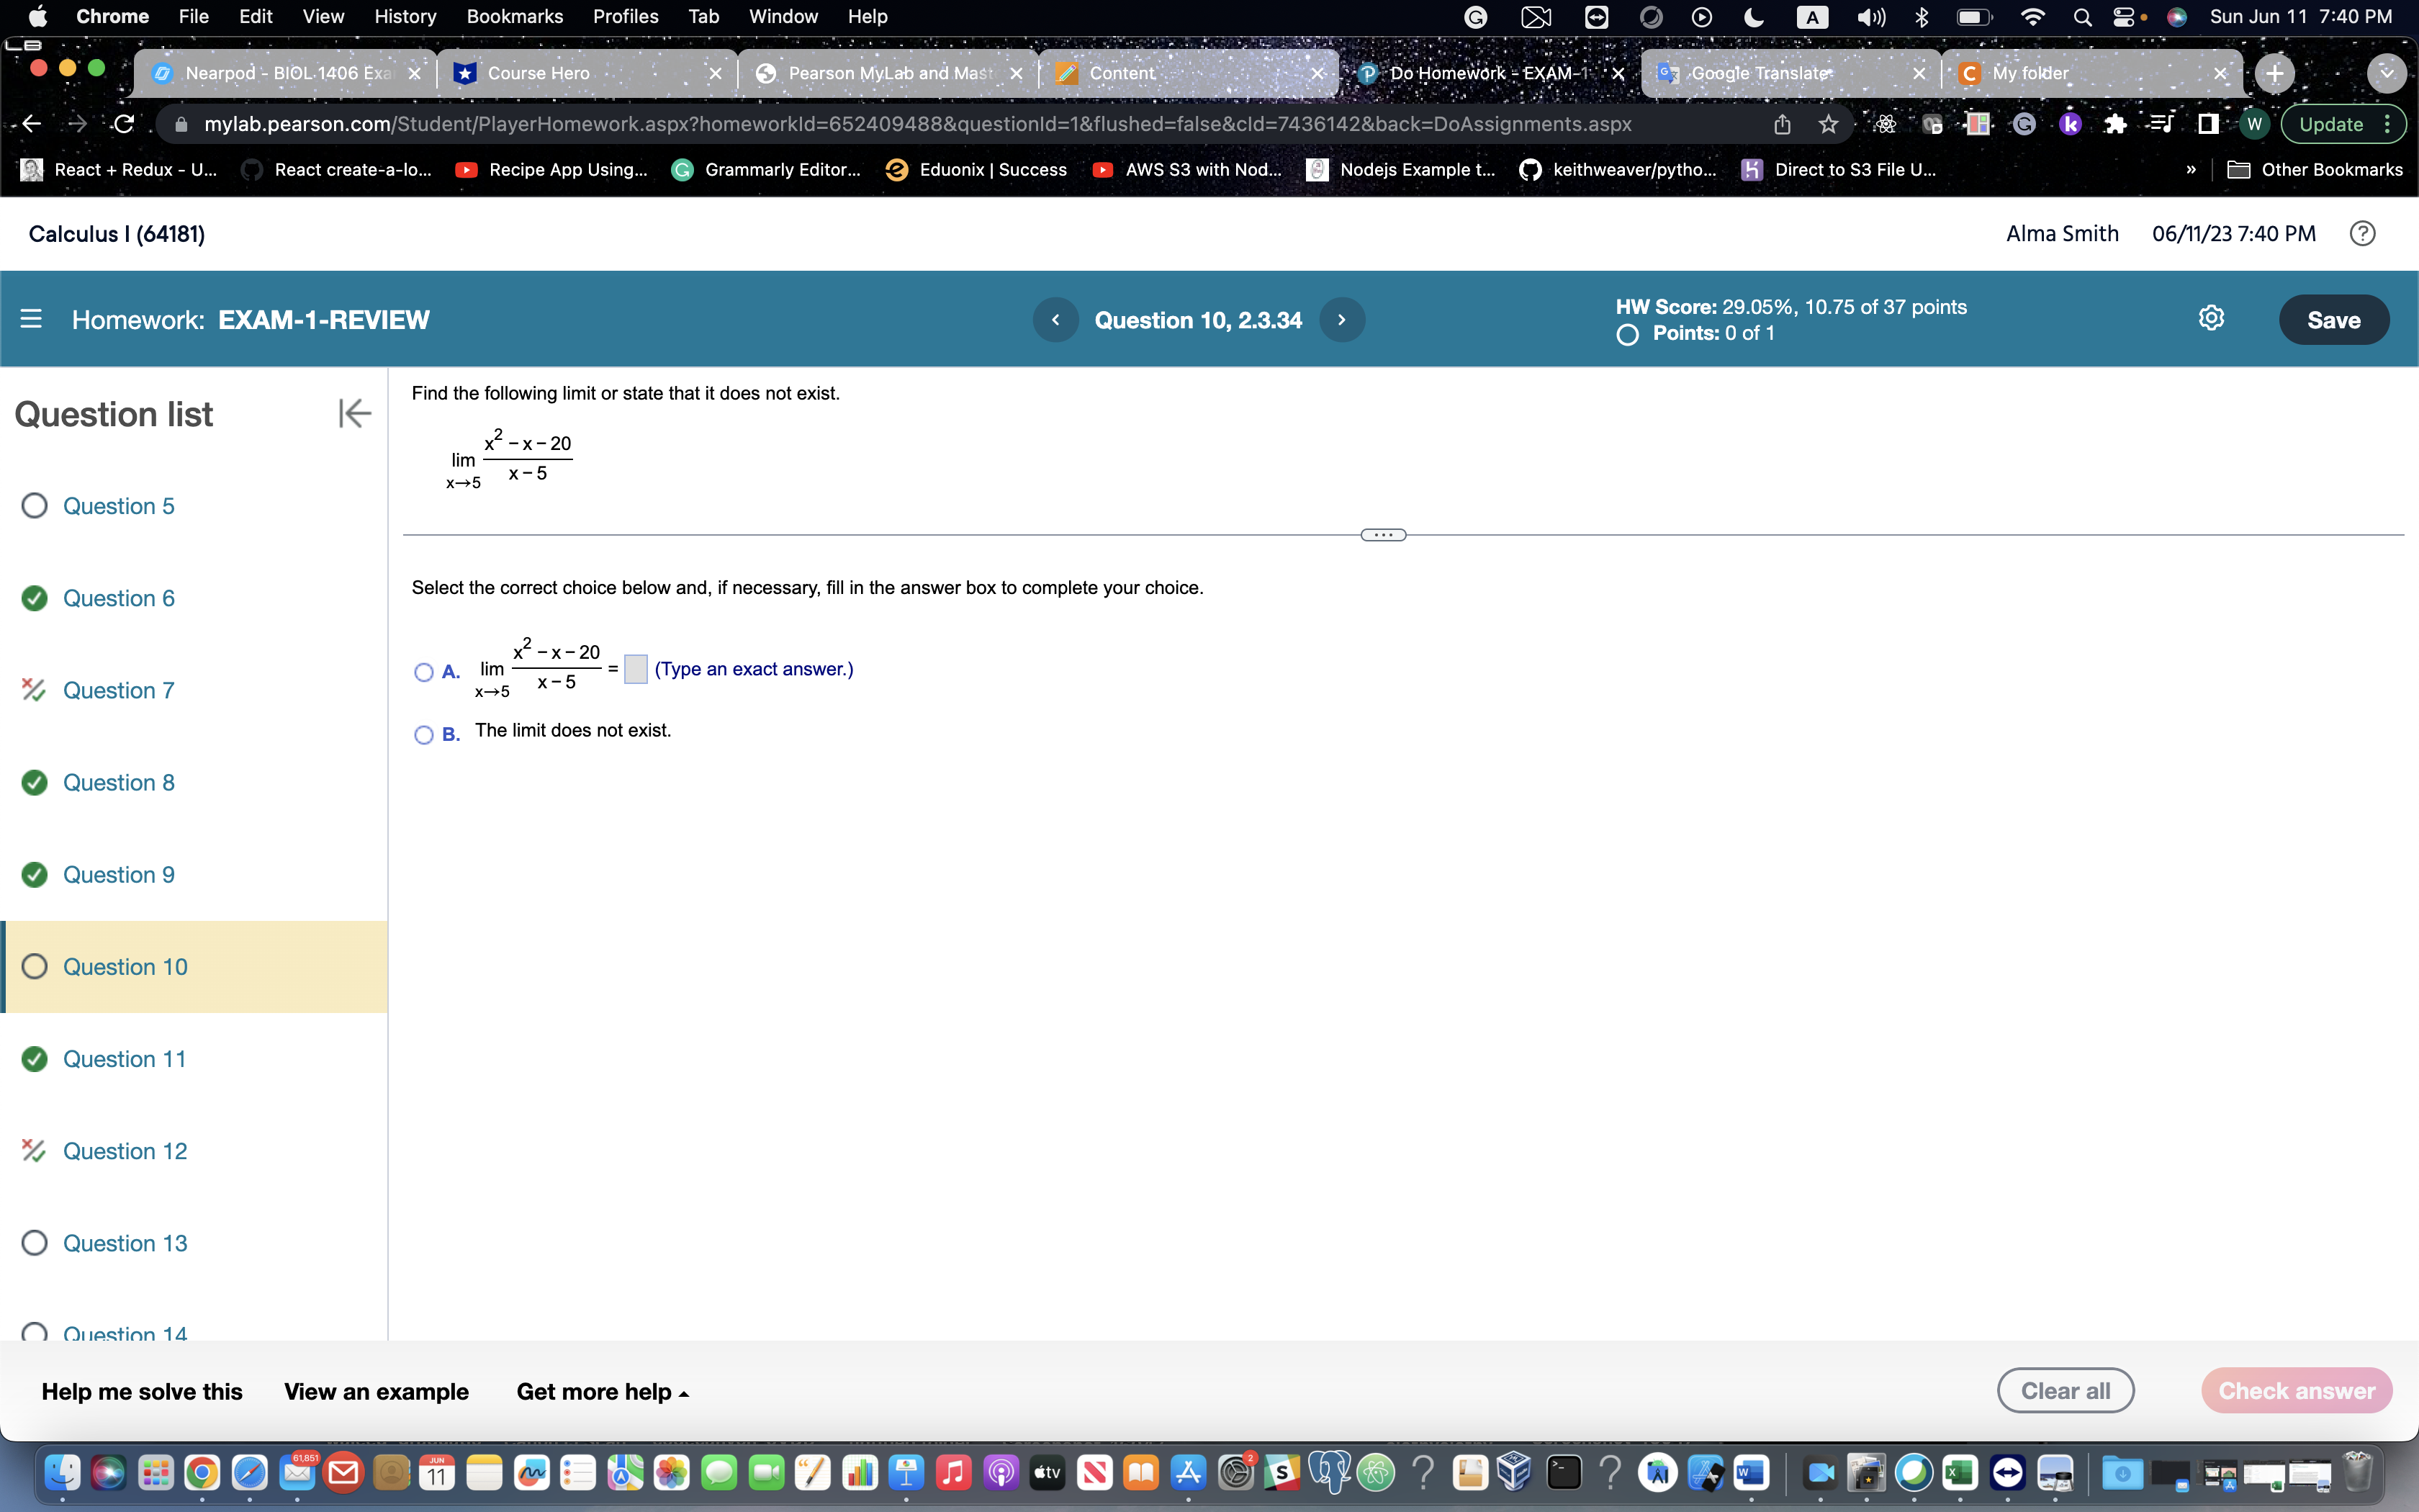2419x1512 pixels.
Task: Click the exact answer input box
Action: coord(635,669)
